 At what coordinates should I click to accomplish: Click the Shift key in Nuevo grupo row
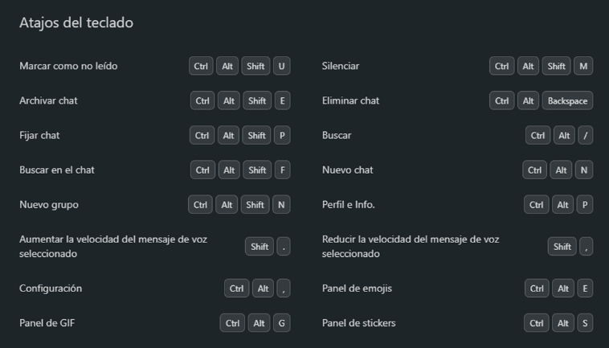[255, 205]
